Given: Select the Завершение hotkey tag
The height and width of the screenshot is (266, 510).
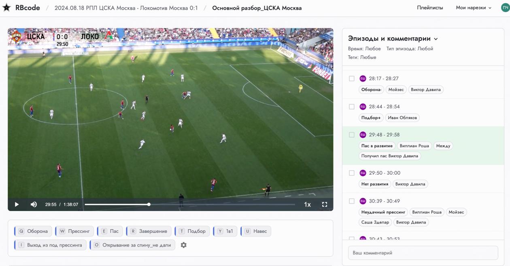Looking at the screenshot, I should (x=148, y=231).
